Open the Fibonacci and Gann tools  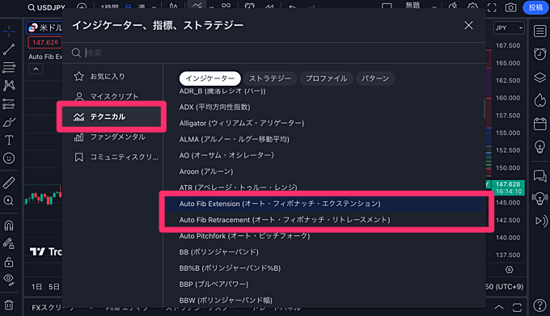pyautogui.click(x=9, y=67)
